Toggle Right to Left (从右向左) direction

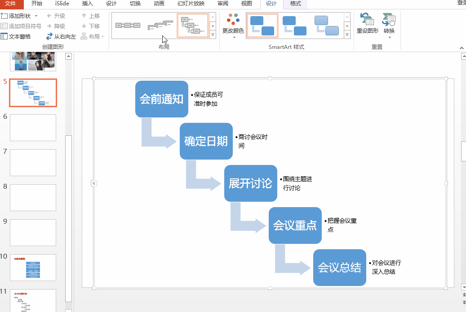[x=65, y=36]
